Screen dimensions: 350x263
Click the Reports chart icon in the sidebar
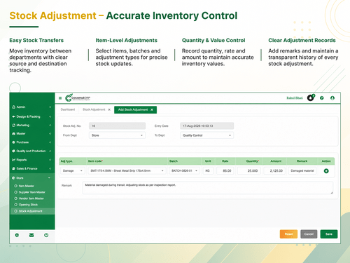13,160
